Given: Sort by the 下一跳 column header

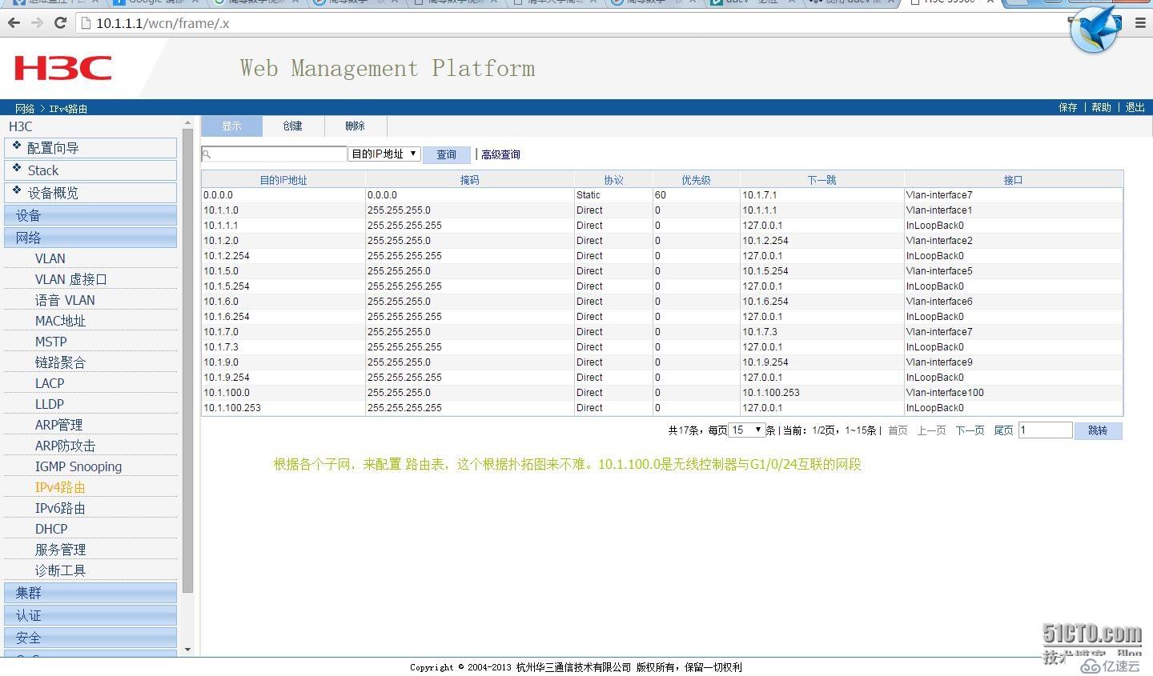Looking at the screenshot, I should (822, 180).
